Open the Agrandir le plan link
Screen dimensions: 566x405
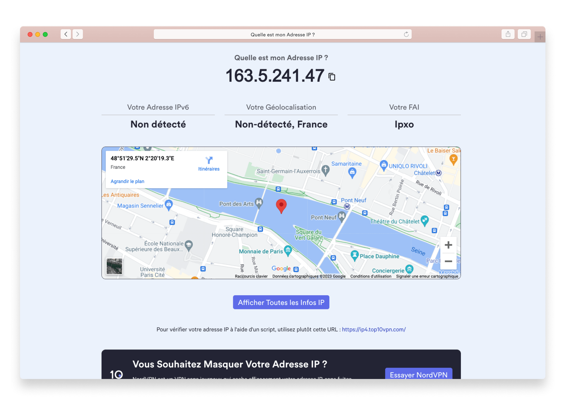[x=127, y=181]
